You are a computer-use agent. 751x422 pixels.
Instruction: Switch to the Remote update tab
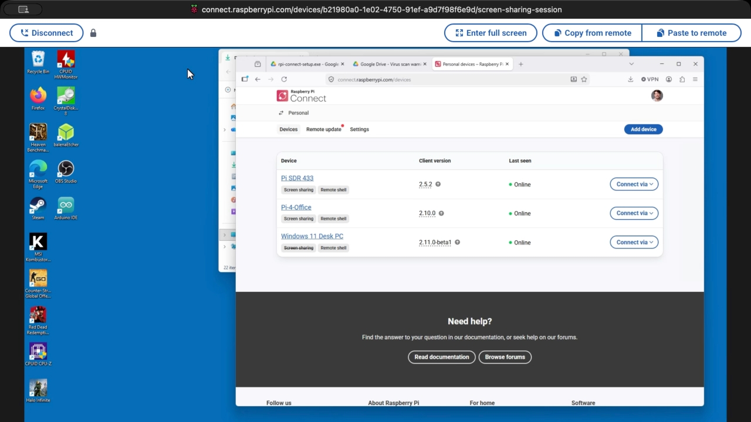[x=323, y=130]
